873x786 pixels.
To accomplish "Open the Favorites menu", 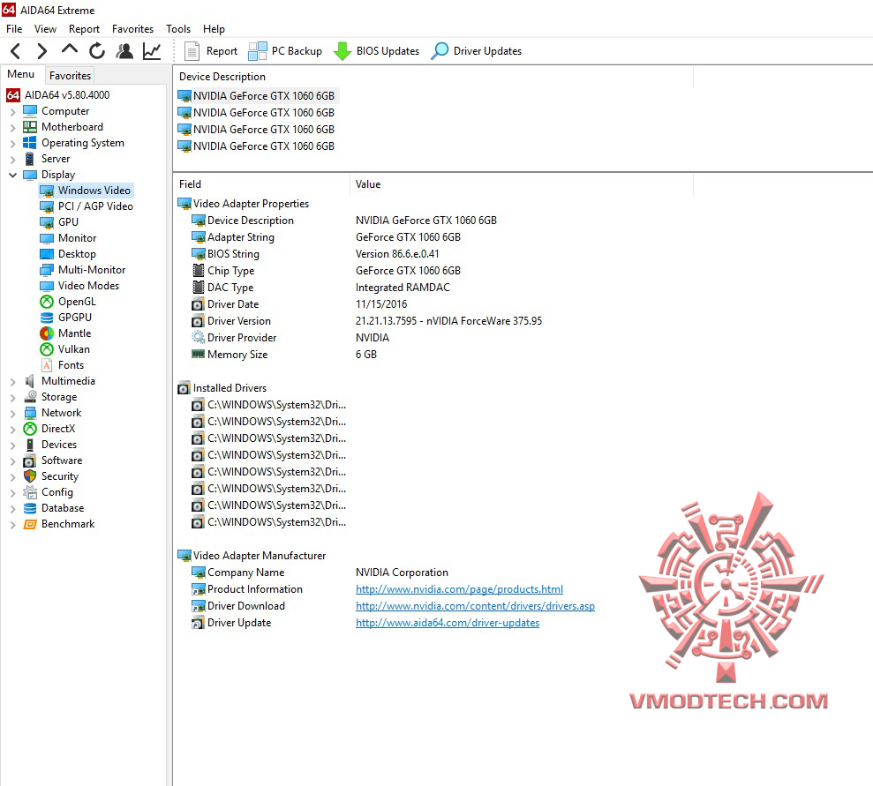I will (132, 29).
